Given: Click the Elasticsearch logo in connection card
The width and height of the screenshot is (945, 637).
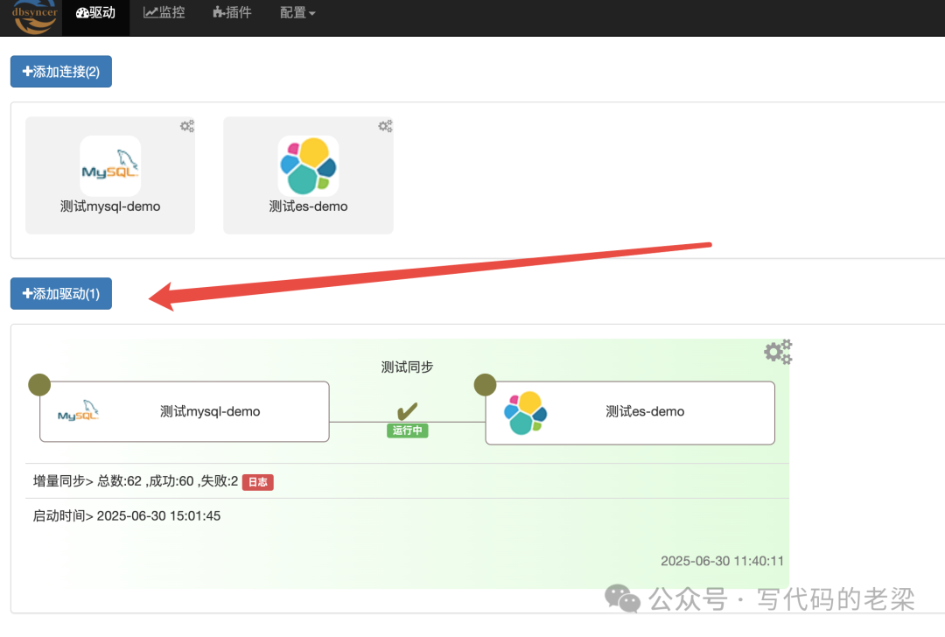Looking at the screenshot, I should coord(308,166).
